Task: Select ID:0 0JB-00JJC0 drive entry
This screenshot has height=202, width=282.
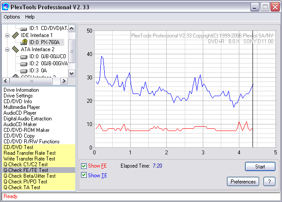Action: coord(48,56)
